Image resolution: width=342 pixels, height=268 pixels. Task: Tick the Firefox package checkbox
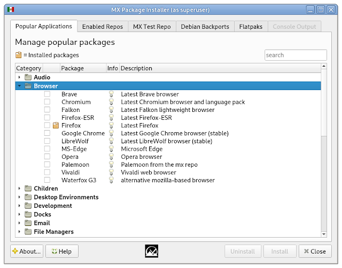(x=47, y=125)
